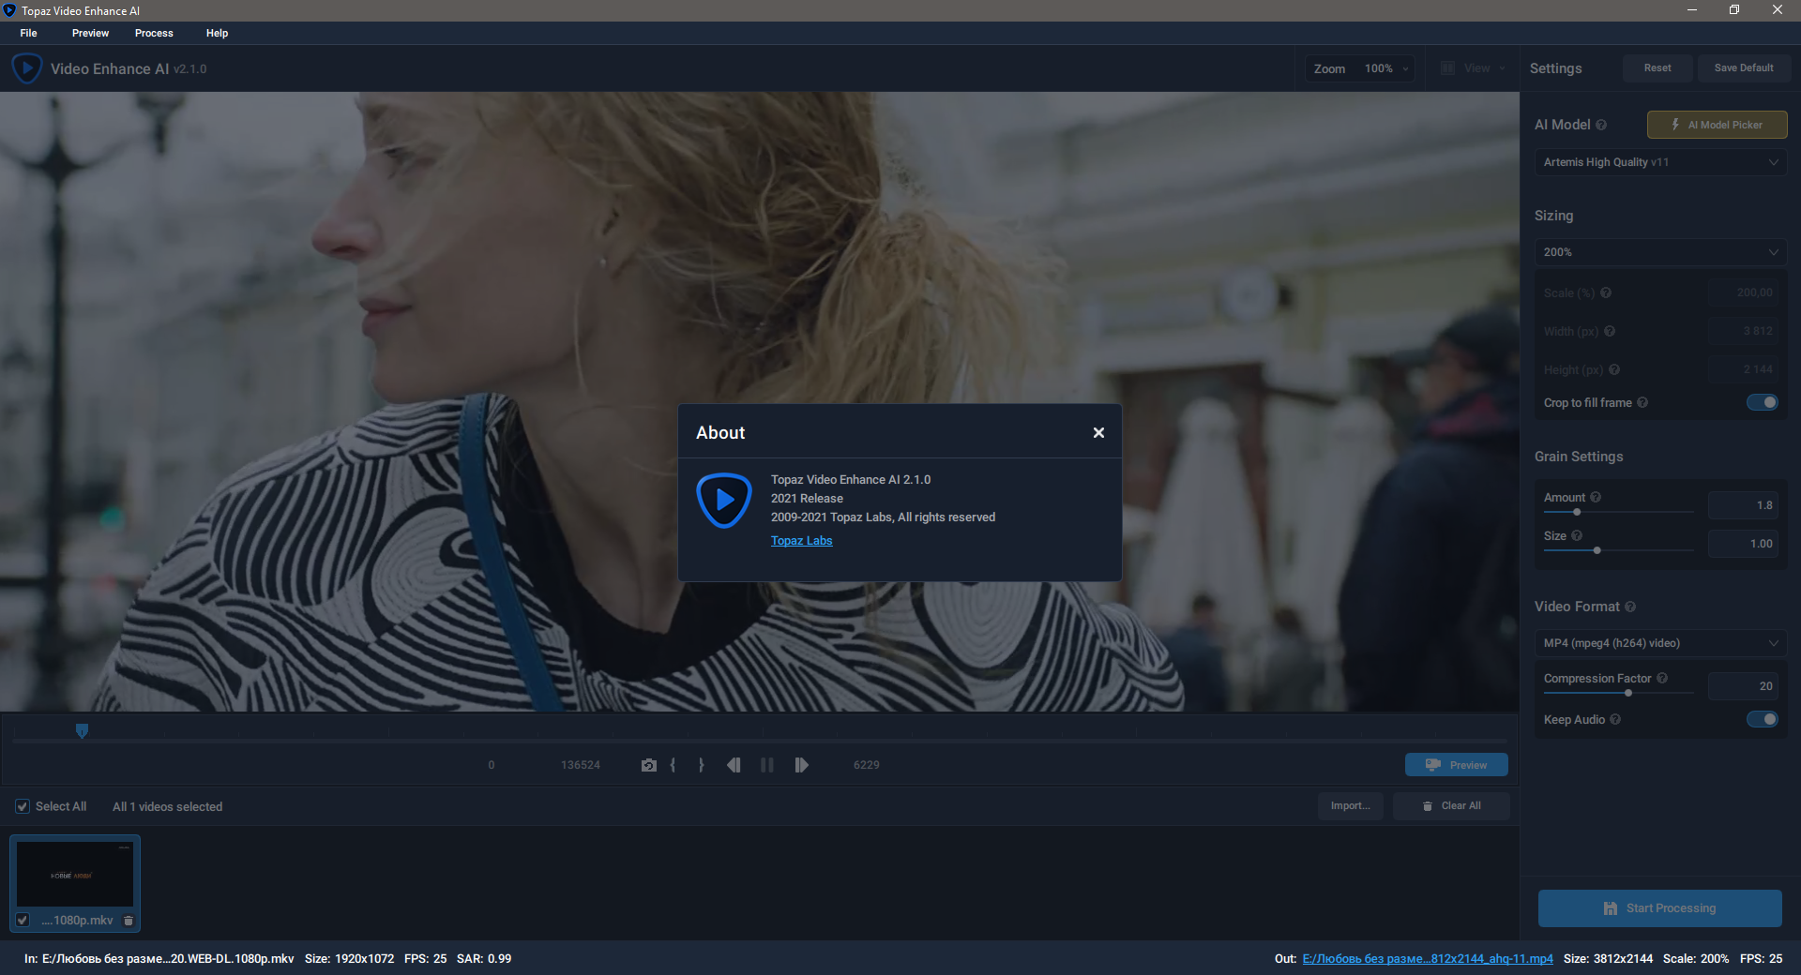Show help for Width (px)

[1610, 331]
